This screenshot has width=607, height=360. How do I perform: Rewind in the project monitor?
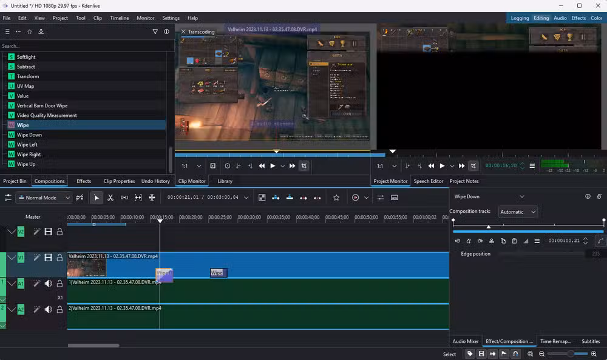pos(431,166)
